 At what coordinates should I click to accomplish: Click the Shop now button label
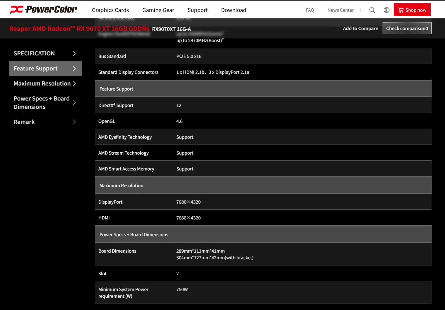(x=416, y=10)
